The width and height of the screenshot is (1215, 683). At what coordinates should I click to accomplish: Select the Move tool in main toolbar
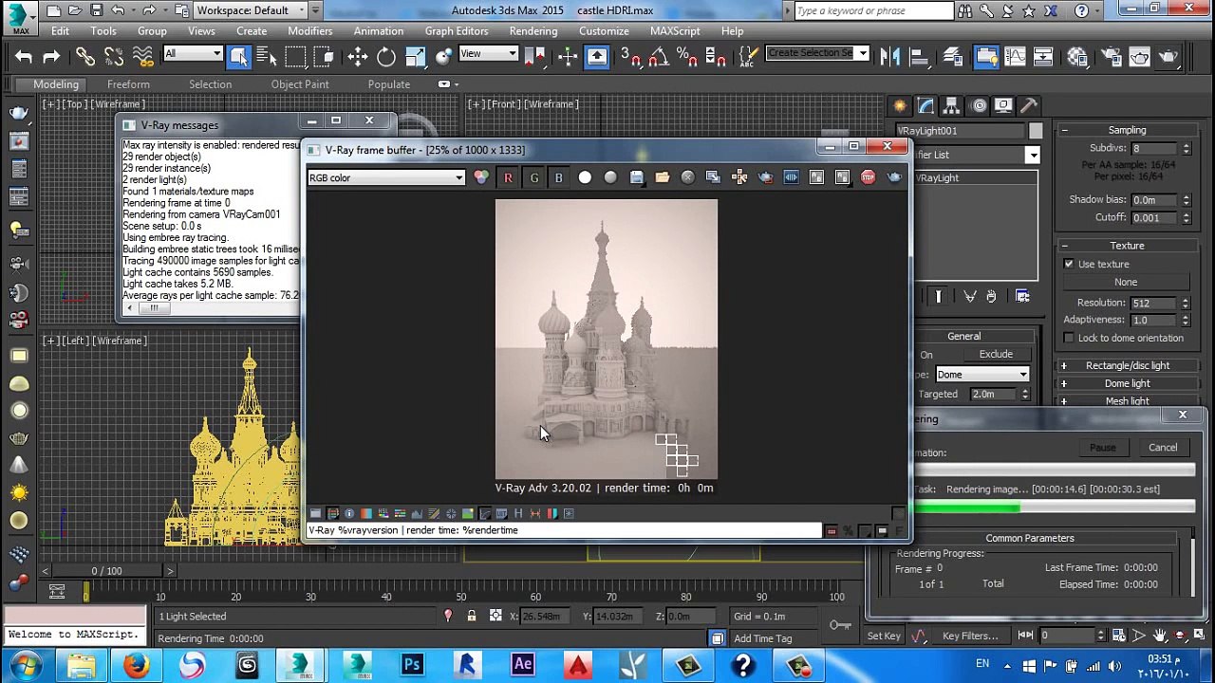[357, 57]
